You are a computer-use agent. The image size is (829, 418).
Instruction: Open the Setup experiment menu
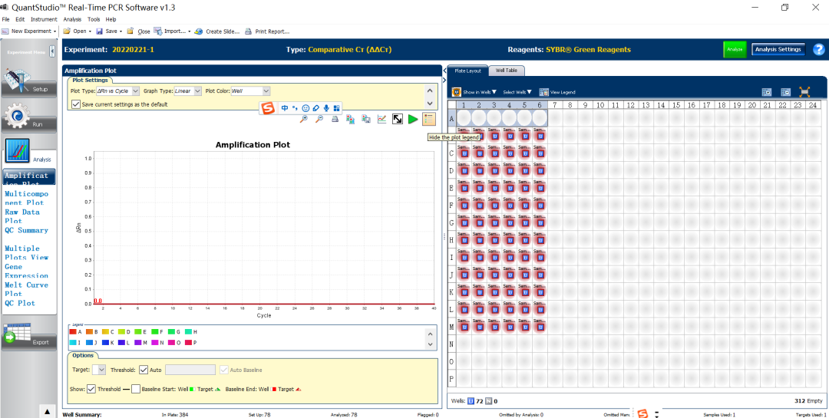[28, 82]
